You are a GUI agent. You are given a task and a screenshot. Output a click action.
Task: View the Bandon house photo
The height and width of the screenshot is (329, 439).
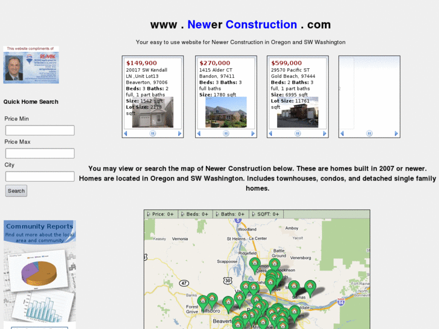(226, 112)
